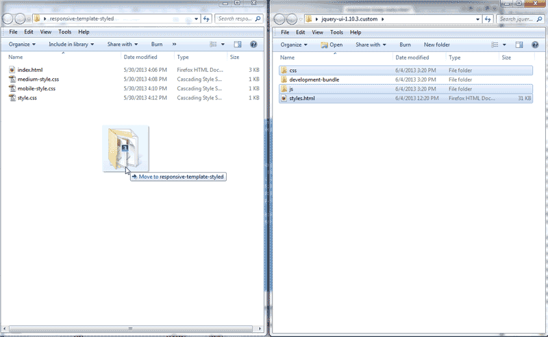Click Back button in responsive-template-styled window
This screenshot has height=337, width=548.
pos(8,18)
